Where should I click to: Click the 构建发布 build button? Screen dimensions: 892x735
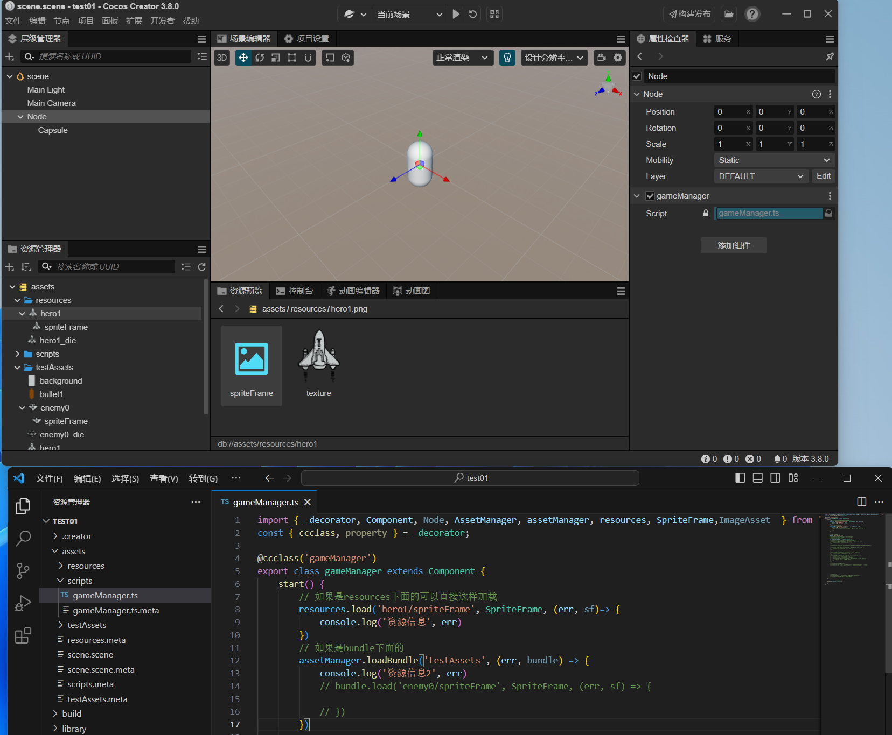689,14
